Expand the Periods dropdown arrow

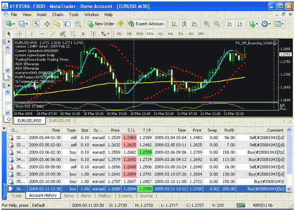270,24
